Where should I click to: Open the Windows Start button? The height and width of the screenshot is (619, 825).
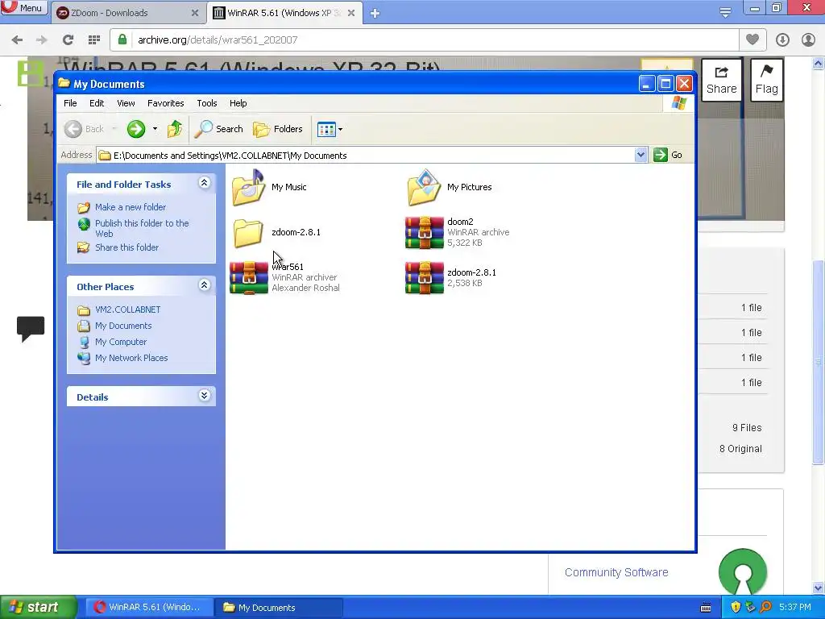pos(38,608)
